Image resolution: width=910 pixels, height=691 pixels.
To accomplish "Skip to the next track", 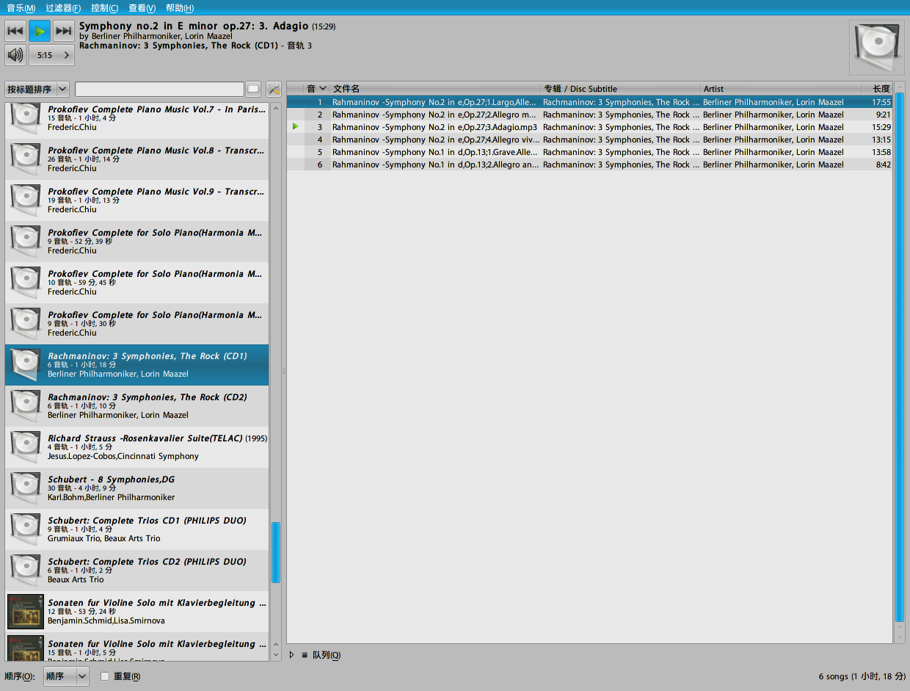I will click(64, 31).
